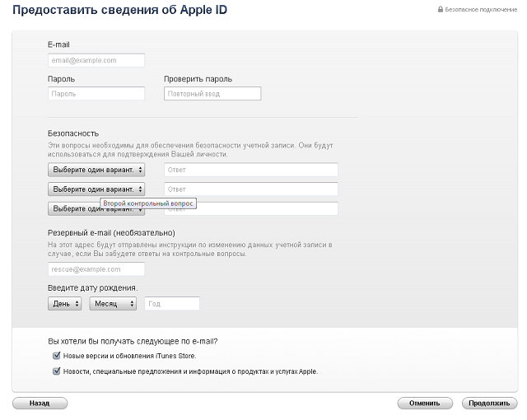Click the page title about Apple ID
The image size is (527, 420).
pos(120,10)
